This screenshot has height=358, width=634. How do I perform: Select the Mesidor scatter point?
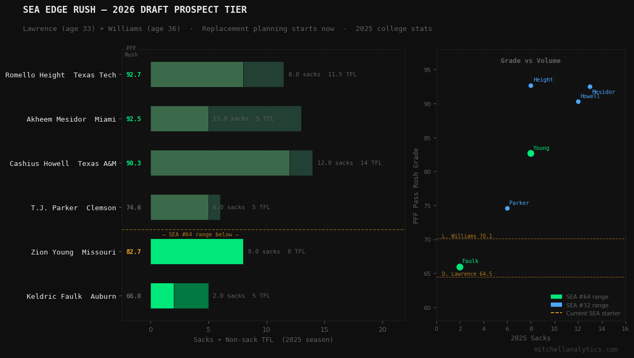tap(589, 86)
